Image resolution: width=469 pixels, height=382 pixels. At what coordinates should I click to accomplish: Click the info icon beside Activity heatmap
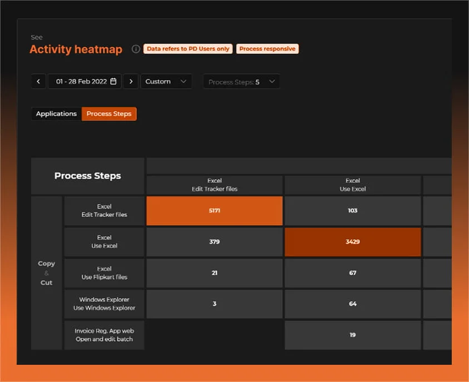point(136,49)
